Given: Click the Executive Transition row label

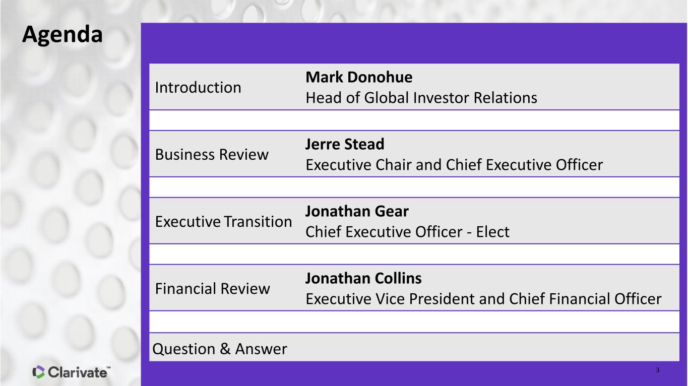Looking at the screenshot, I should [223, 222].
